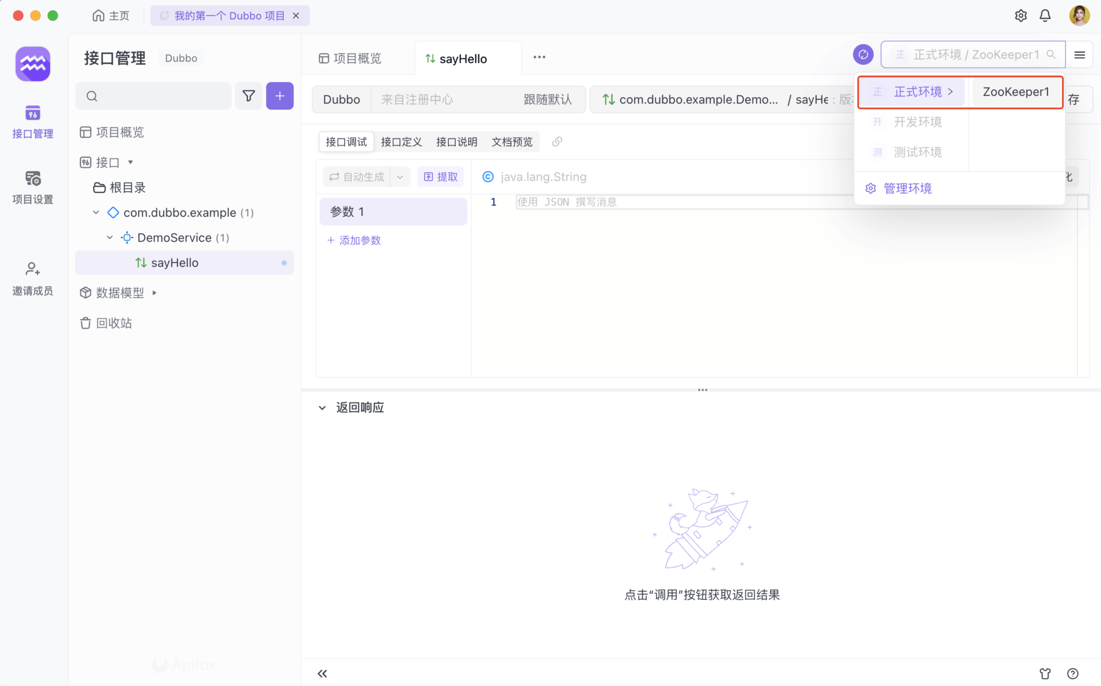Click the purple plus add button

coord(279,96)
